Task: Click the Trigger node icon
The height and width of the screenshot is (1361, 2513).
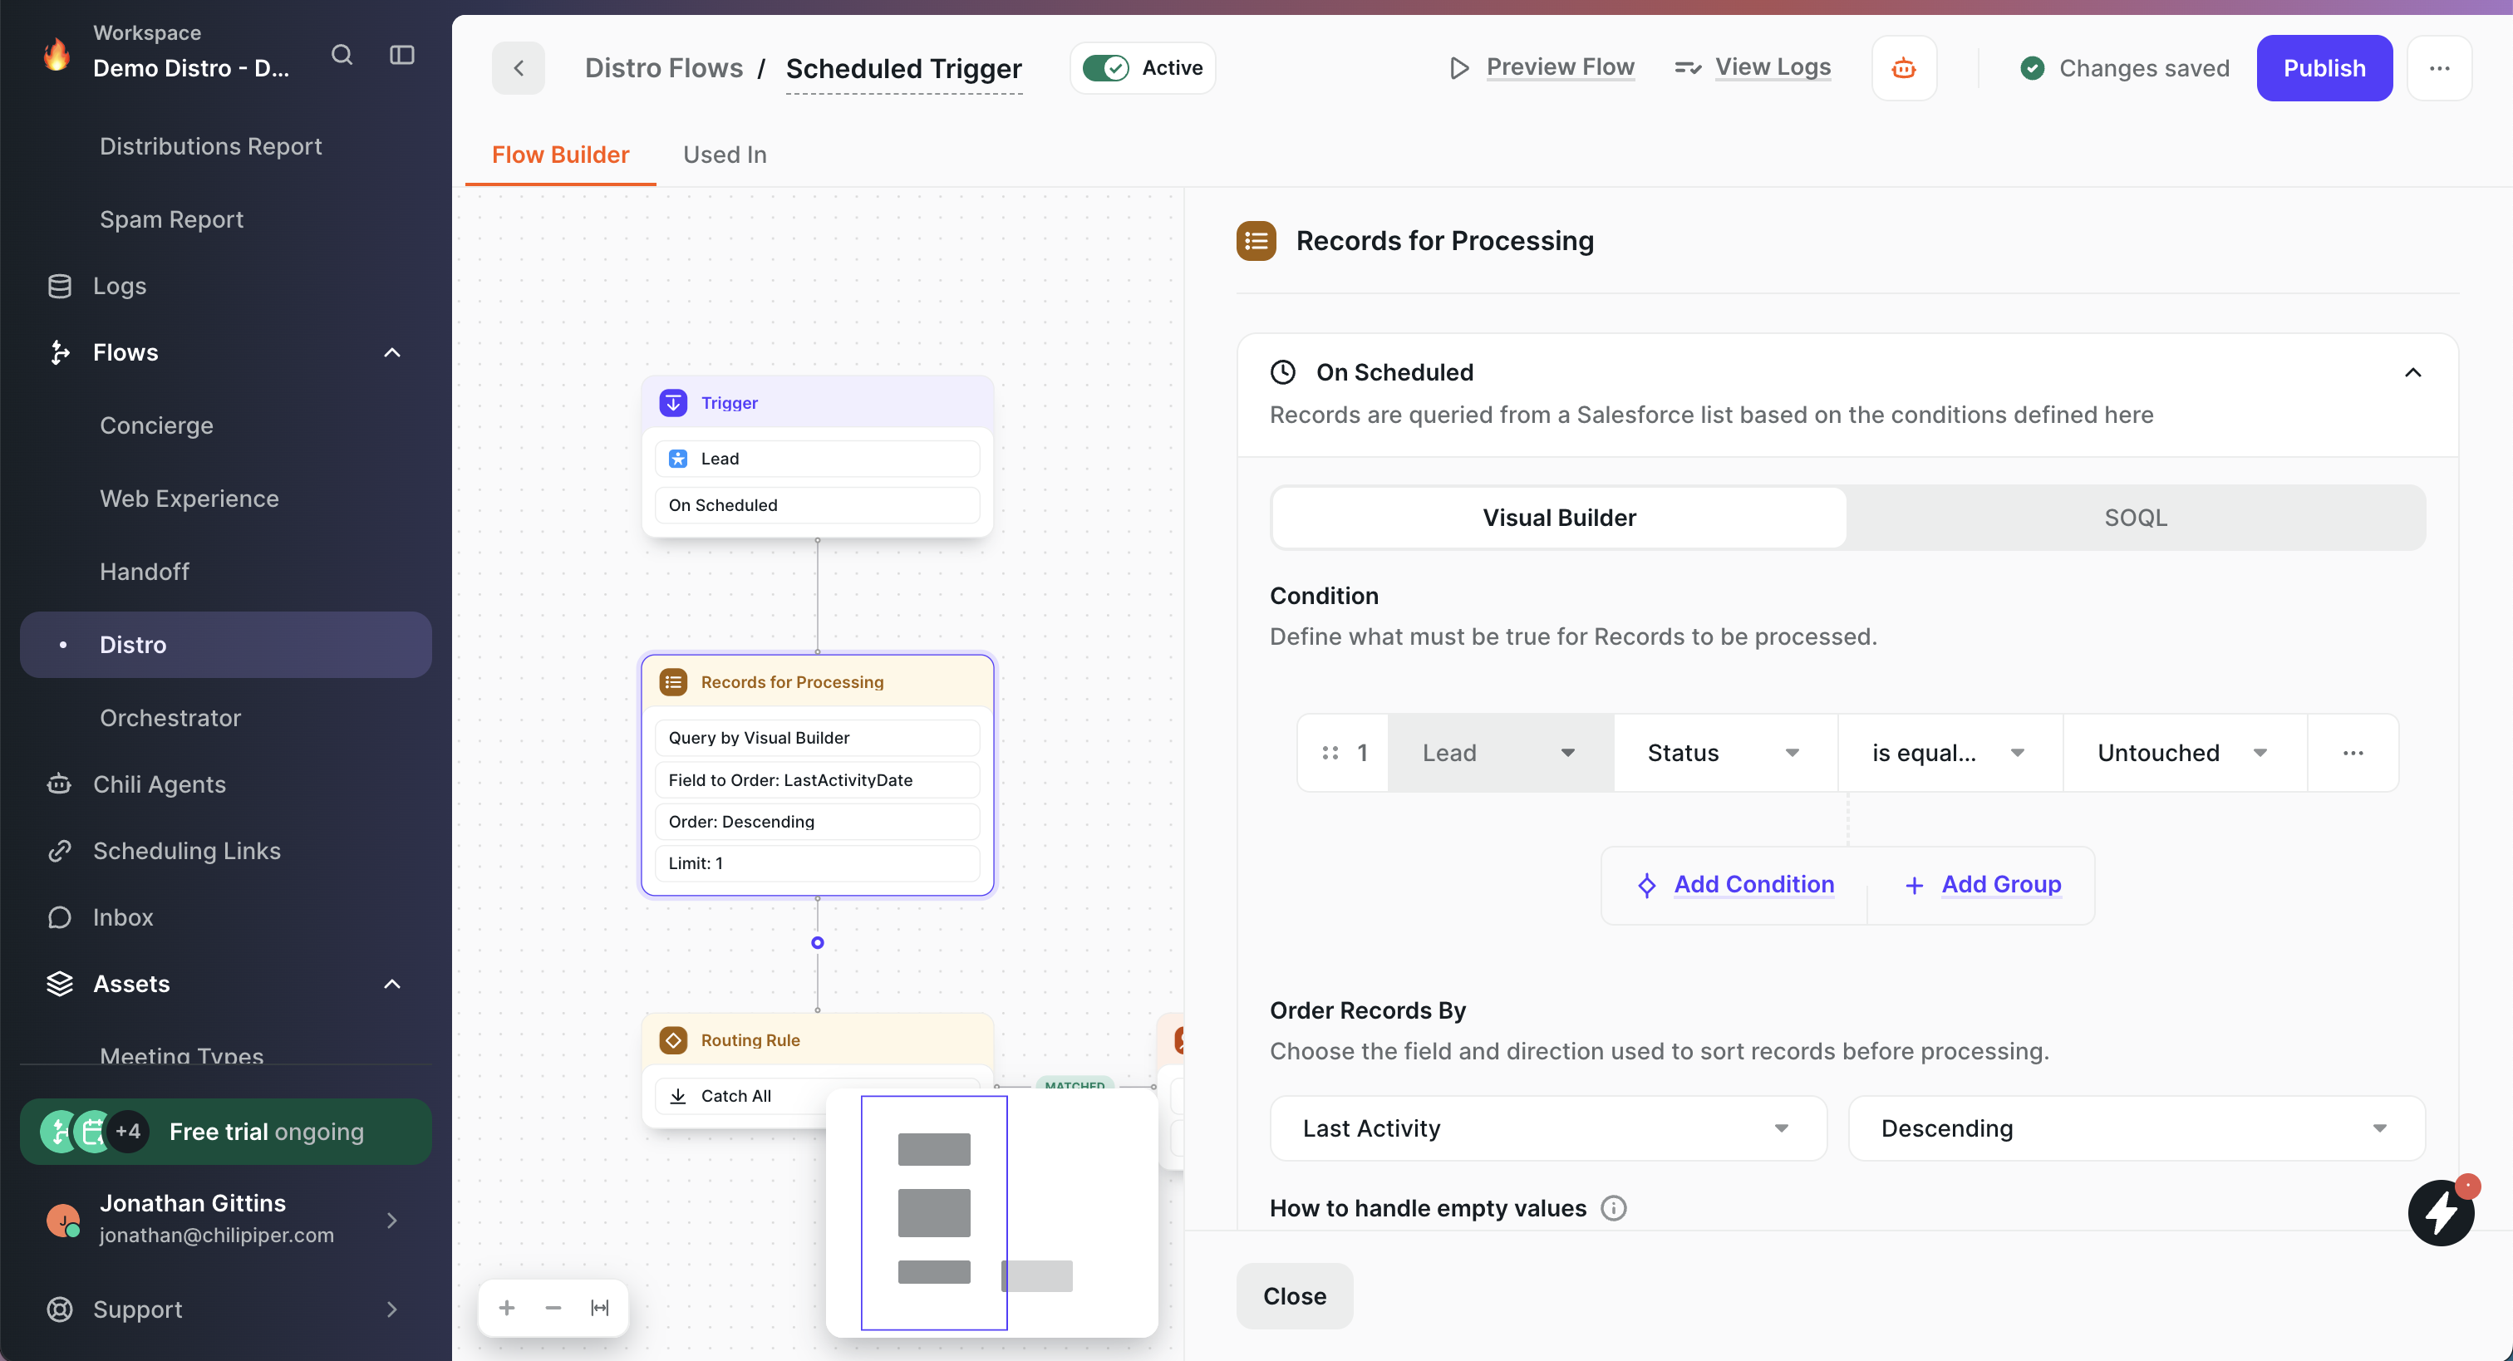Action: [x=673, y=403]
